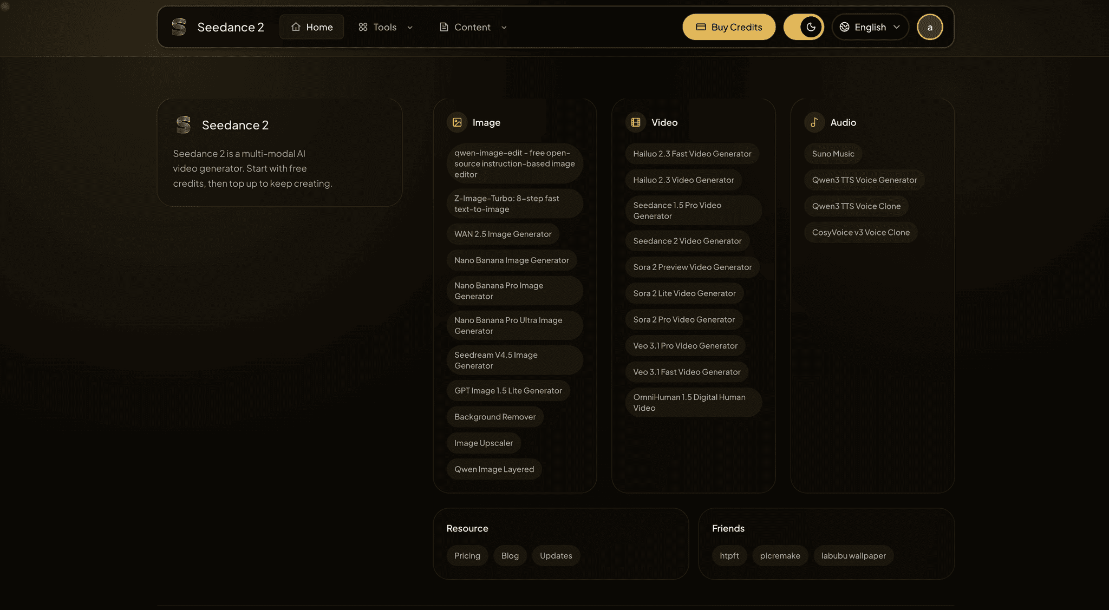This screenshot has height=610, width=1109.
Task: Open Sora 2 Pro Video Generator
Action: (684, 320)
